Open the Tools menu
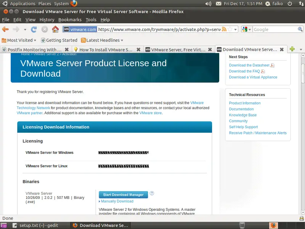 click(x=91, y=20)
